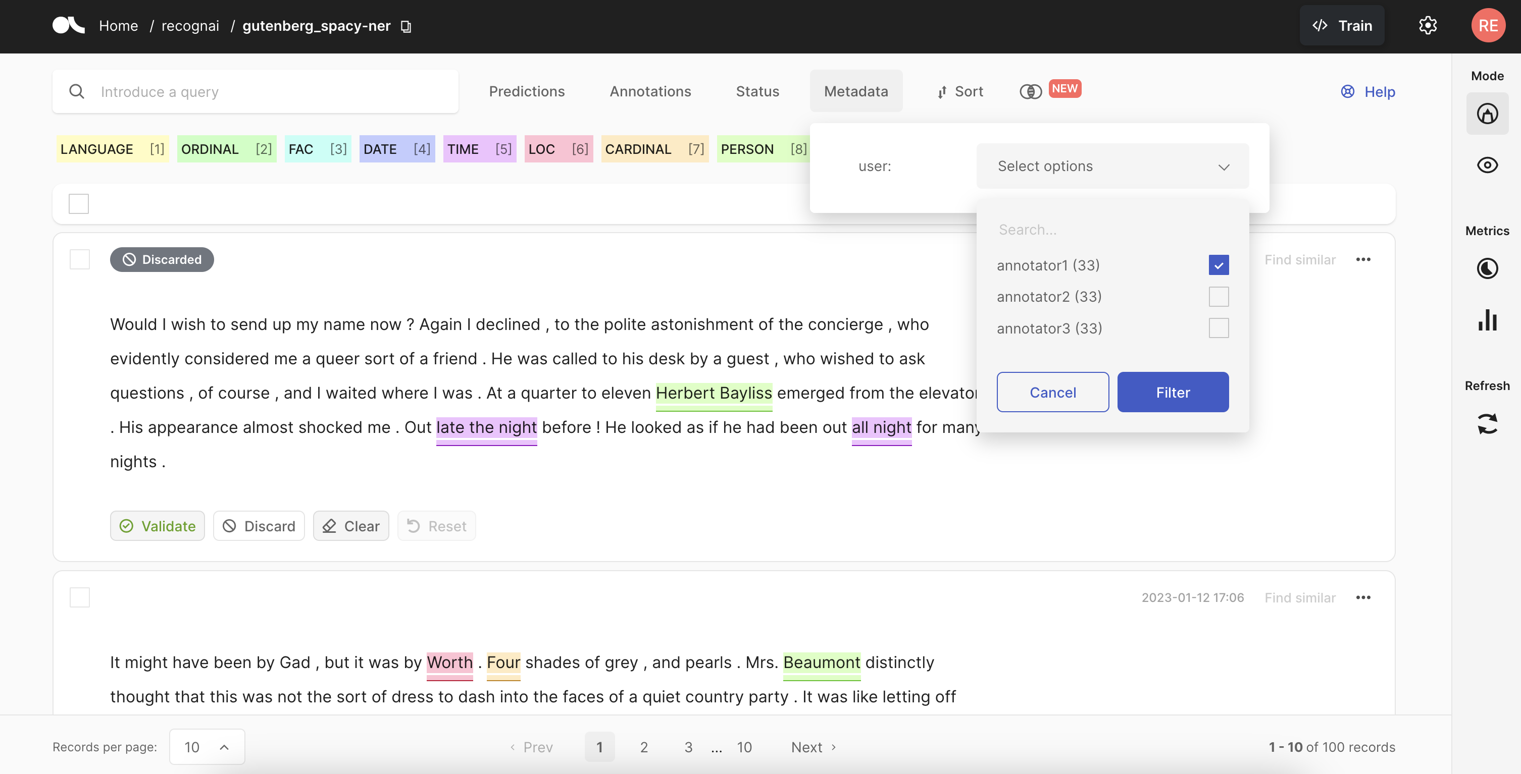Click the Help lifebuoy icon
The image size is (1521, 774).
1347,91
